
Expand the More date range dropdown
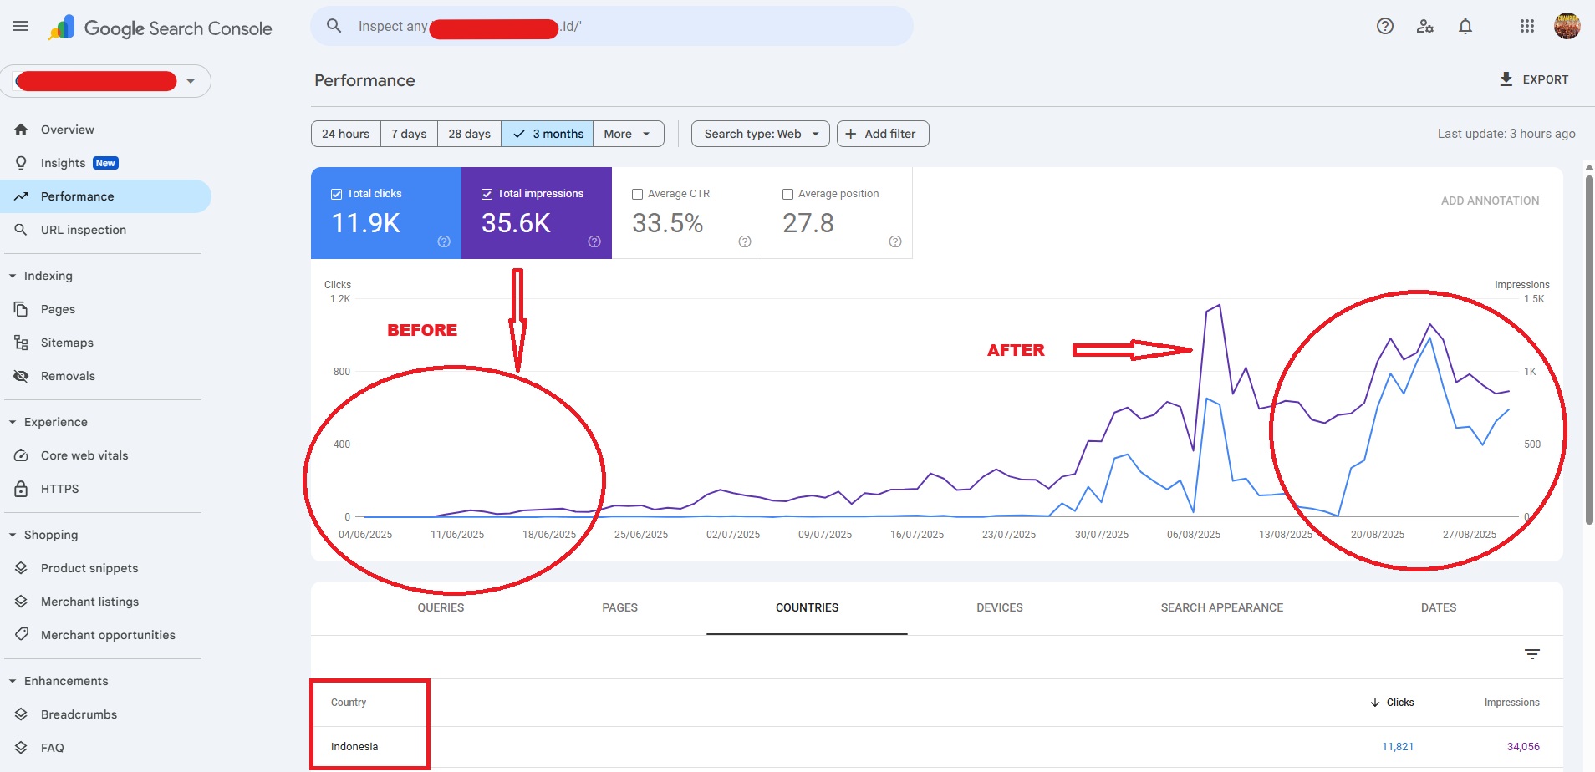coord(628,134)
